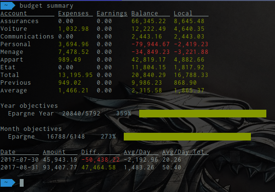Click the bottom blue prompt tilde arrow
The image size is (275, 192).
(8, 183)
